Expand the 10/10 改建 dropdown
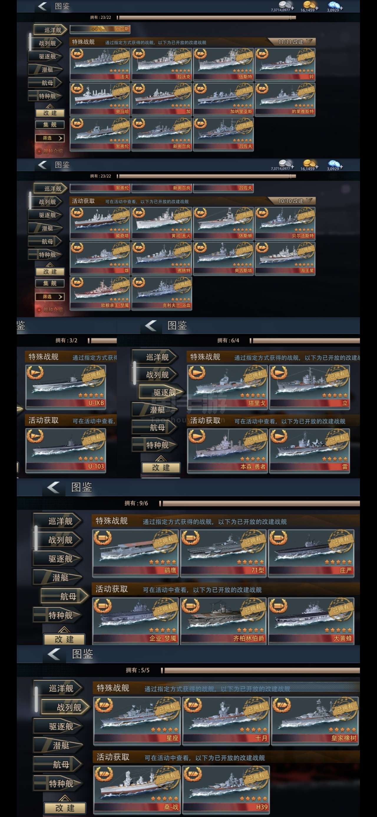 292,201
